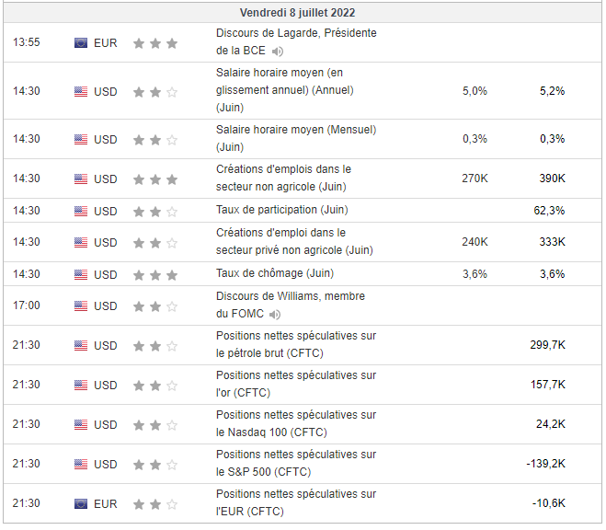Click the speaker icon beside Lagarde speech
This screenshot has height=530, width=606.
click(278, 52)
